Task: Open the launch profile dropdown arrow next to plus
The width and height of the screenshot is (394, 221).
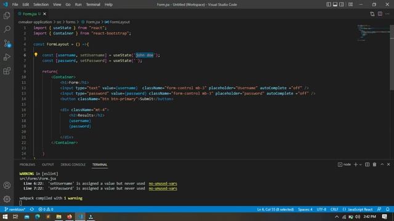Action: click(x=361, y=165)
